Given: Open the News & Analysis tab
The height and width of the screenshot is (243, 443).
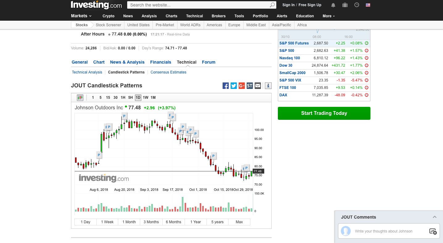Looking at the screenshot, I should point(127,62).
